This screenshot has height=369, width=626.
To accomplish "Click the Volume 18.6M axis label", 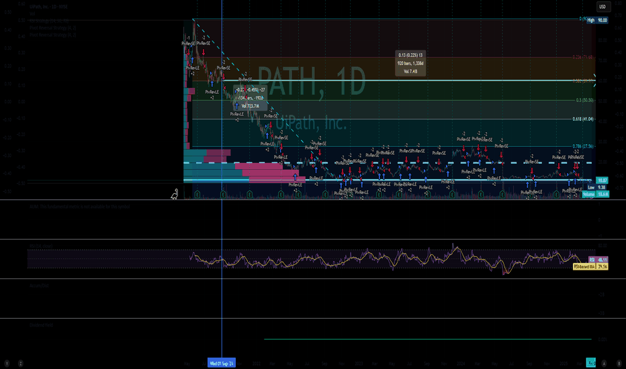I will point(595,195).
